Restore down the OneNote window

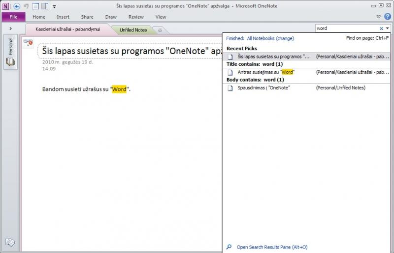(x=381, y=5)
